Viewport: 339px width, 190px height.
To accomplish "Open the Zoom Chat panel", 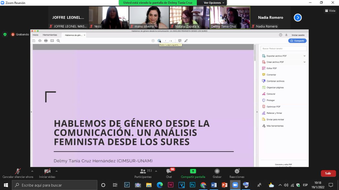I will click(x=169, y=173).
